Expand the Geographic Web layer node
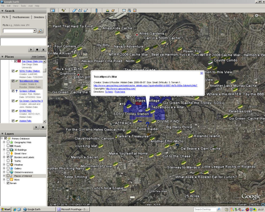 4,142
